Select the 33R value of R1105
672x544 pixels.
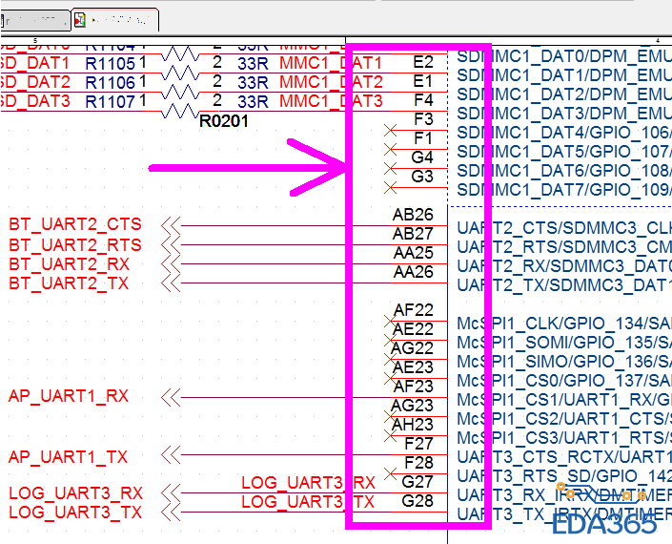[x=253, y=64]
